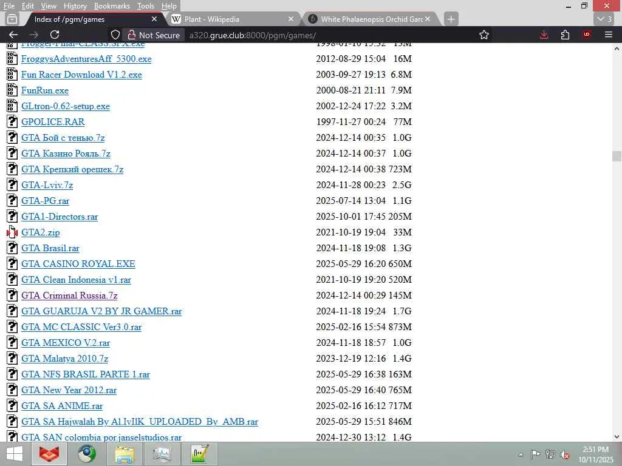Viewport: 622px width, 466px height.
Task: Open the application hamburger menu
Action: [609, 35]
